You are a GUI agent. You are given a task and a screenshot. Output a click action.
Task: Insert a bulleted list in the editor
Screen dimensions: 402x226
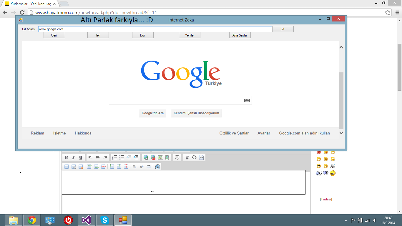click(122, 157)
